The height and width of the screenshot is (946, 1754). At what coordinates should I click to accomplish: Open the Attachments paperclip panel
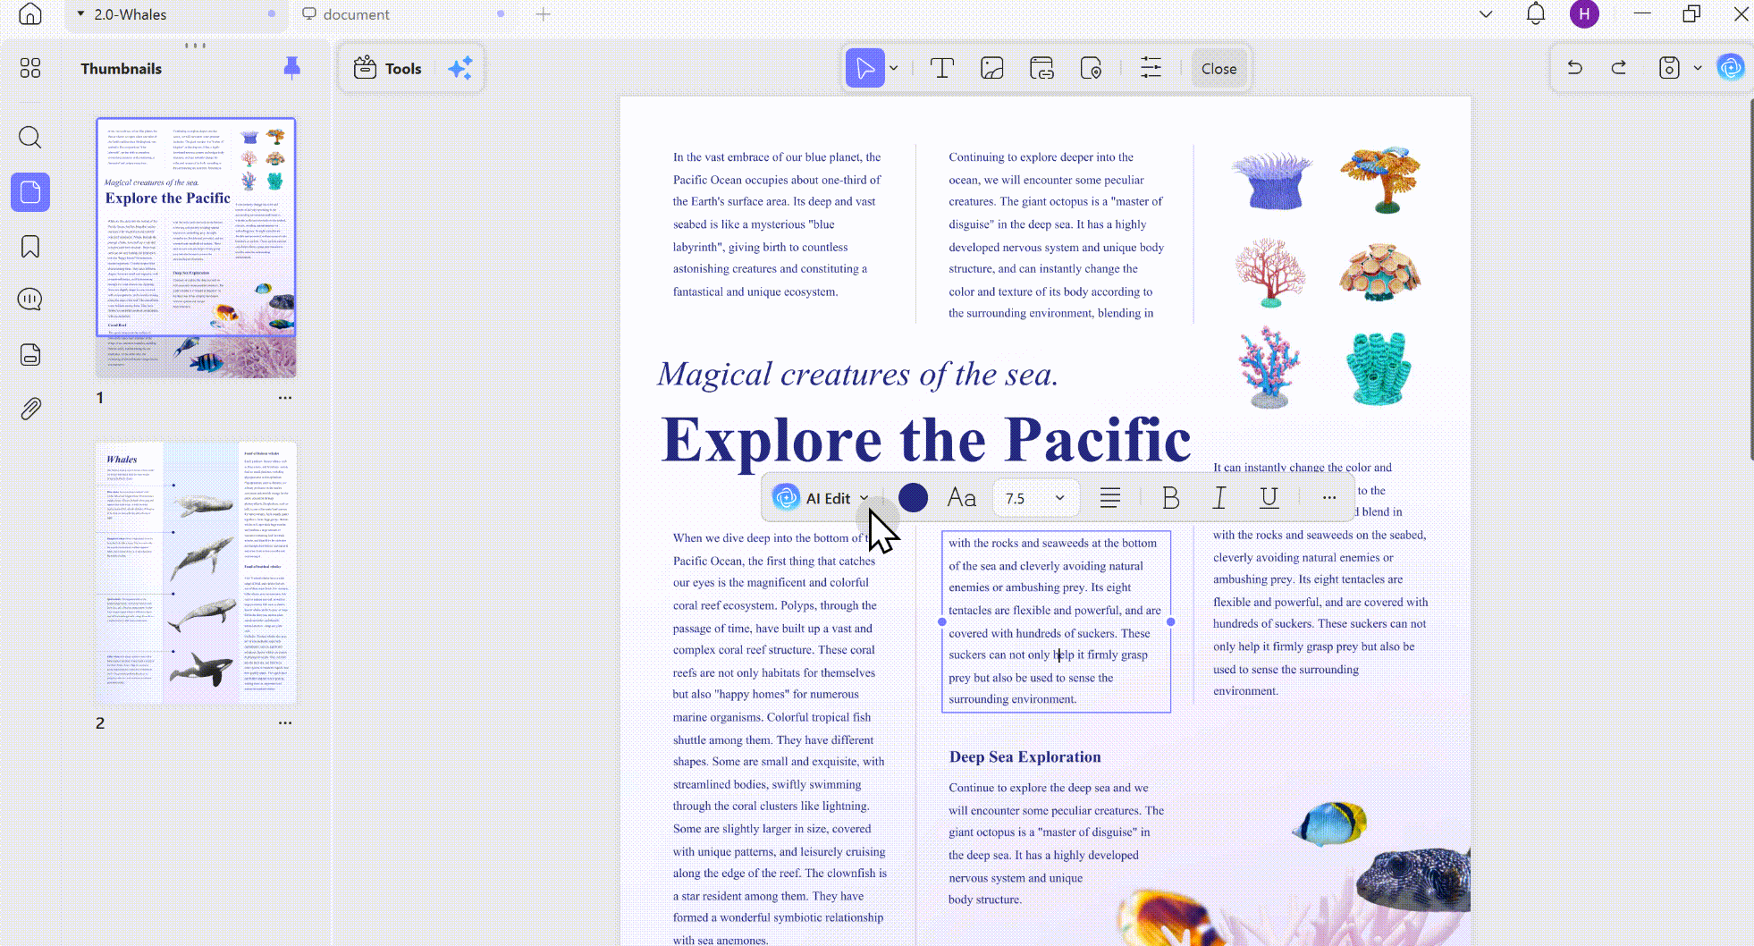tap(30, 409)
